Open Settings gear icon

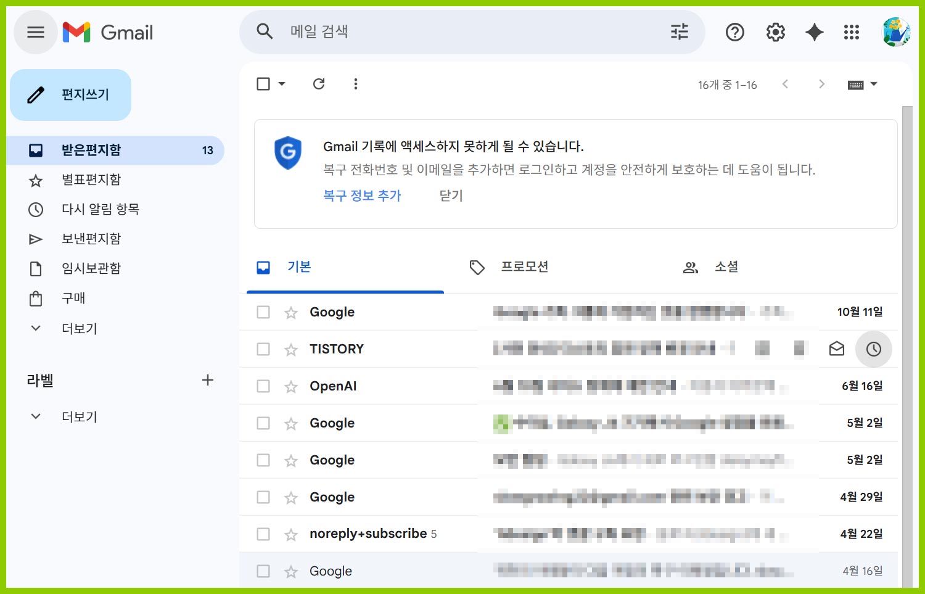[x=775, y=32]
